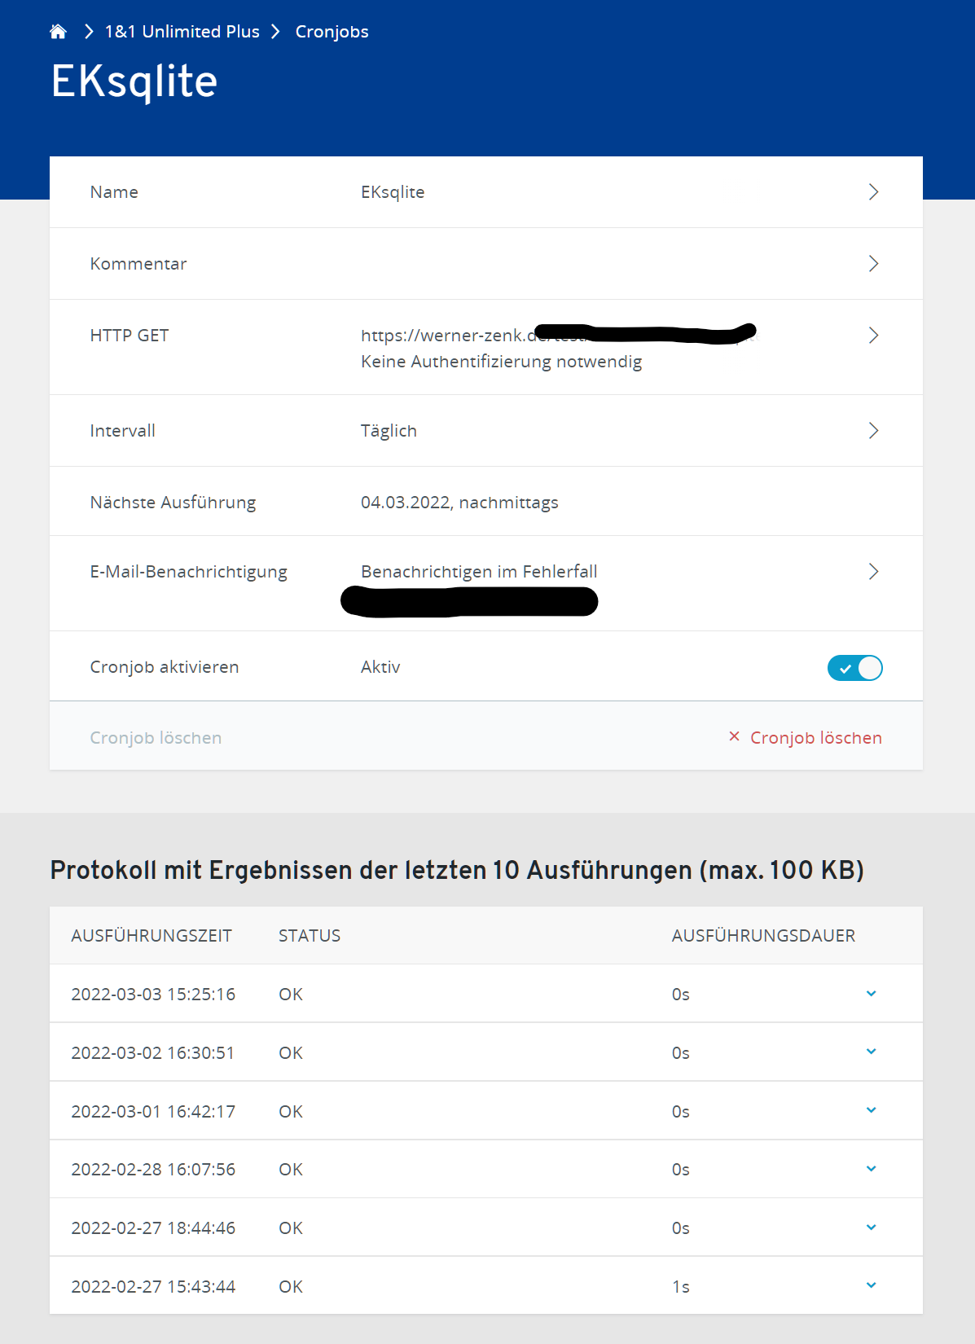Expand the 2022-03-03 15:25:16 log entry
This screenshot has height=1344, width=975.
(871, 994)
